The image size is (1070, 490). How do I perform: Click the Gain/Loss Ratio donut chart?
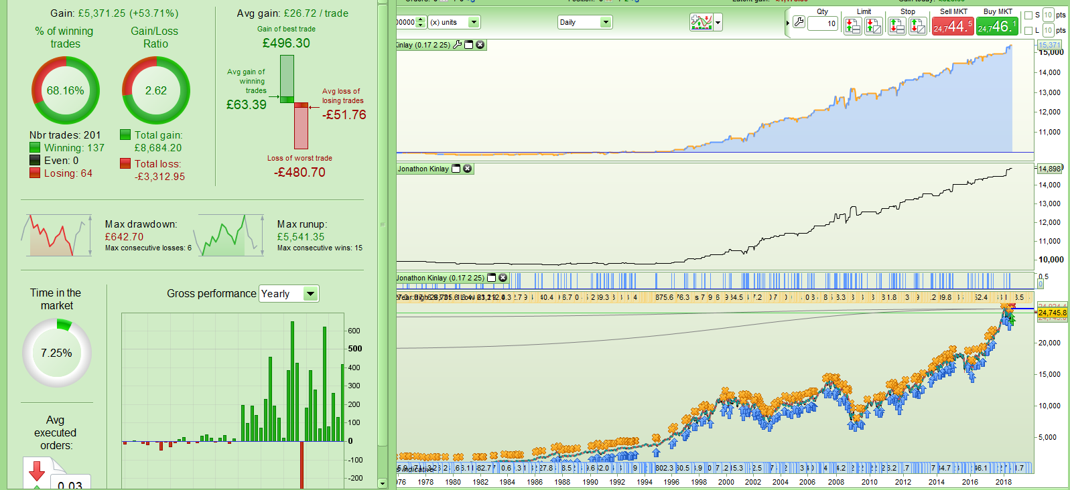pos(156,90)
